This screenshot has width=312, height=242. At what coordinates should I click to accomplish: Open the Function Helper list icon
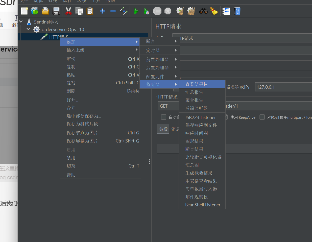(226, 11)
